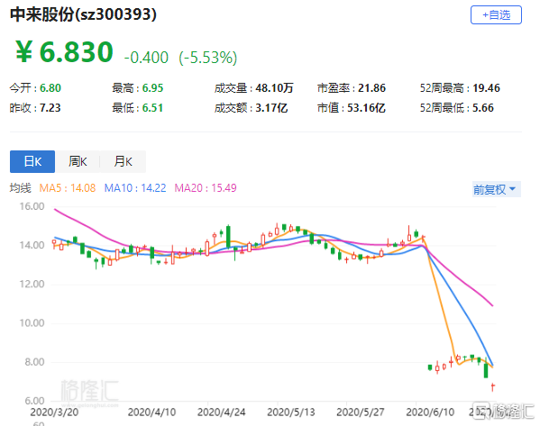Click the percent change (-5.53%)

(208, 58)
